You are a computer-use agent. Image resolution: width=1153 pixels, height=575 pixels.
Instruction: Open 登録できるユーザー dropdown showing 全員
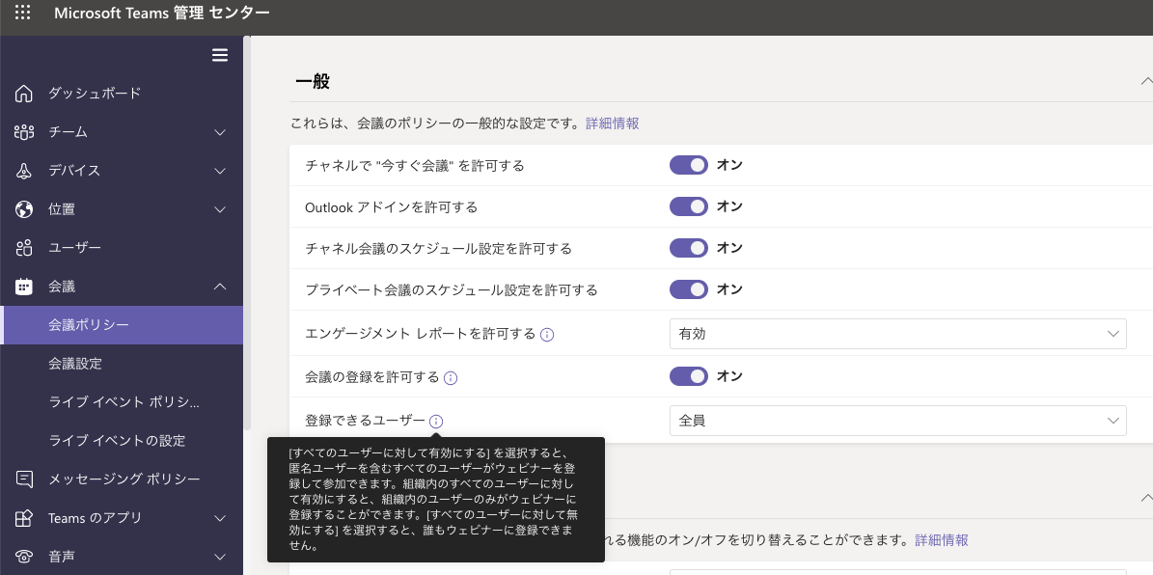pyautogui.click(x=898, y=421)
